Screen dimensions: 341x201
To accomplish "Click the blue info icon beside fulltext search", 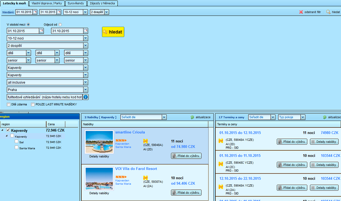I will coord(86,97).
